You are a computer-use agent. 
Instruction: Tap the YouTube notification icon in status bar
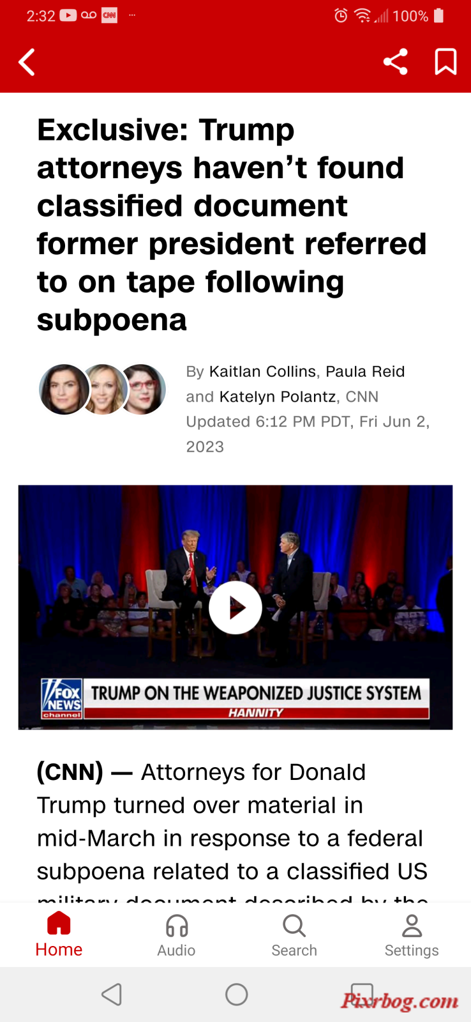click(68, 15)
